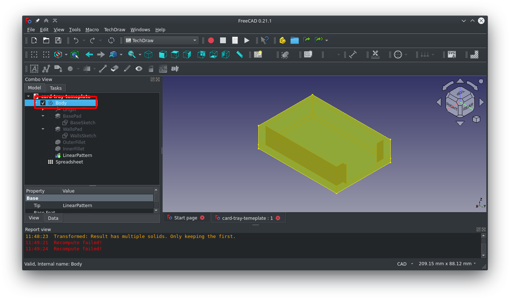Image resolution: width=510 pixels, height=299 pixels.
Task: Start macro recording with red circle
Action: tap(211, 40)
